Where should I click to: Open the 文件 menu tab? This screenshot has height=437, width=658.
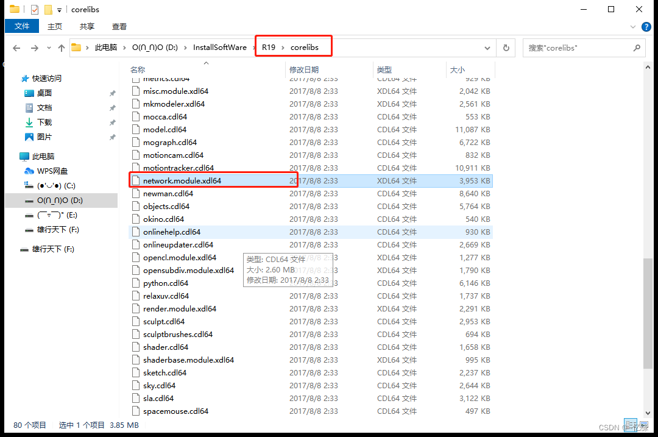(22, 26)
